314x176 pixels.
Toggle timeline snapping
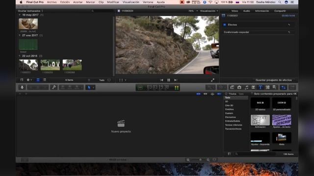tap(219, 94)
